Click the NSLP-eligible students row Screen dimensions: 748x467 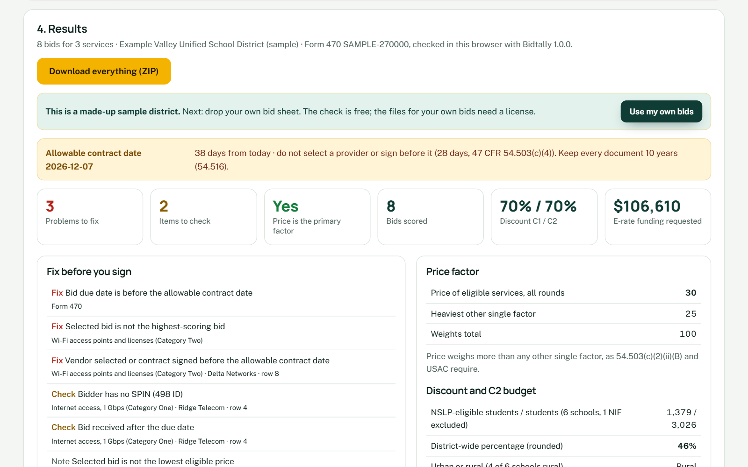(x=563, y=418)
